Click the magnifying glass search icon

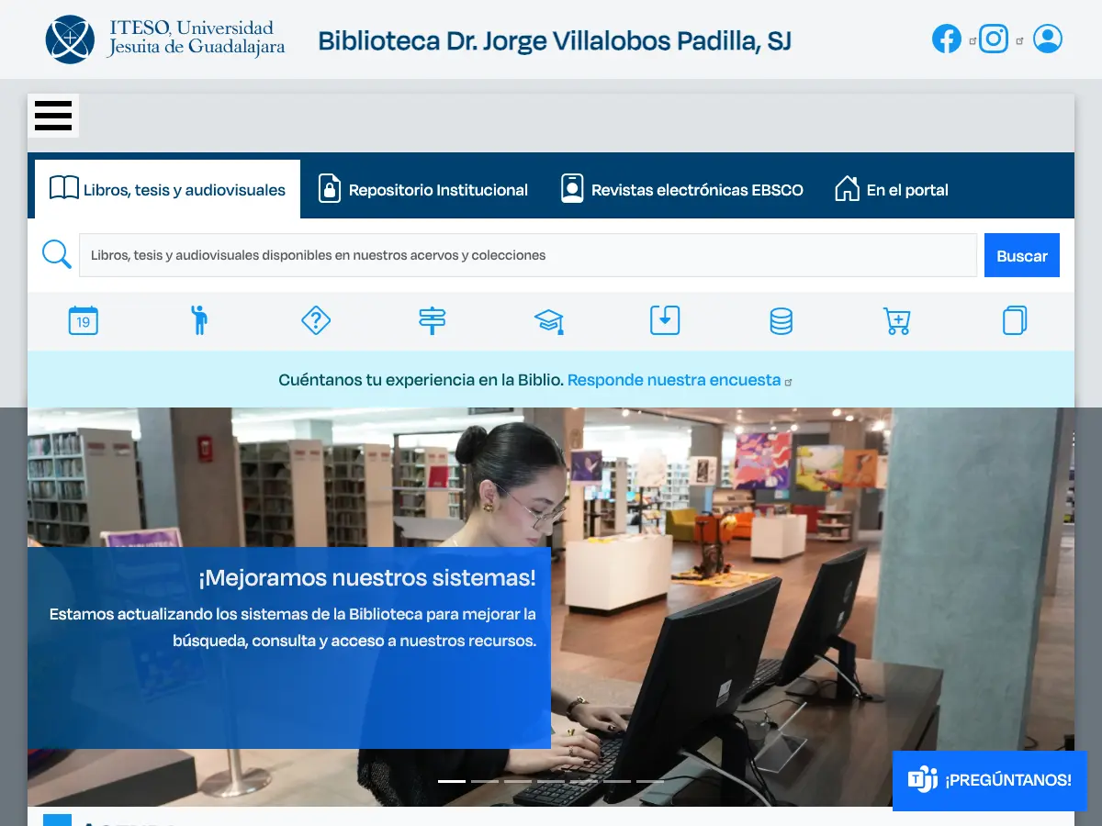point(57,254)
